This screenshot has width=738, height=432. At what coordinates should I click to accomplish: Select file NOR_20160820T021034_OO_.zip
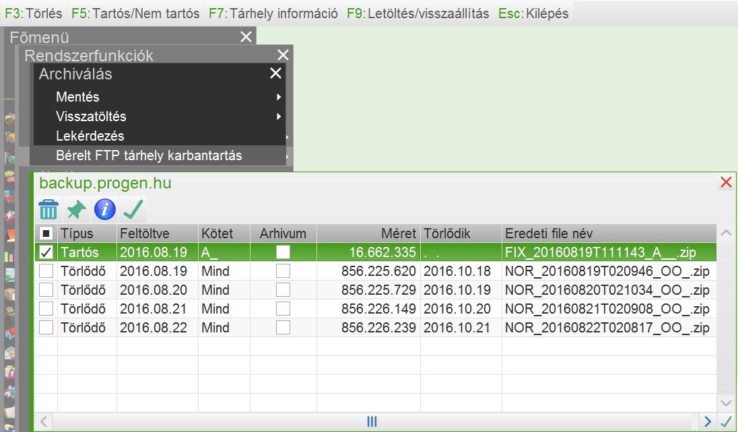coord(607,290)
